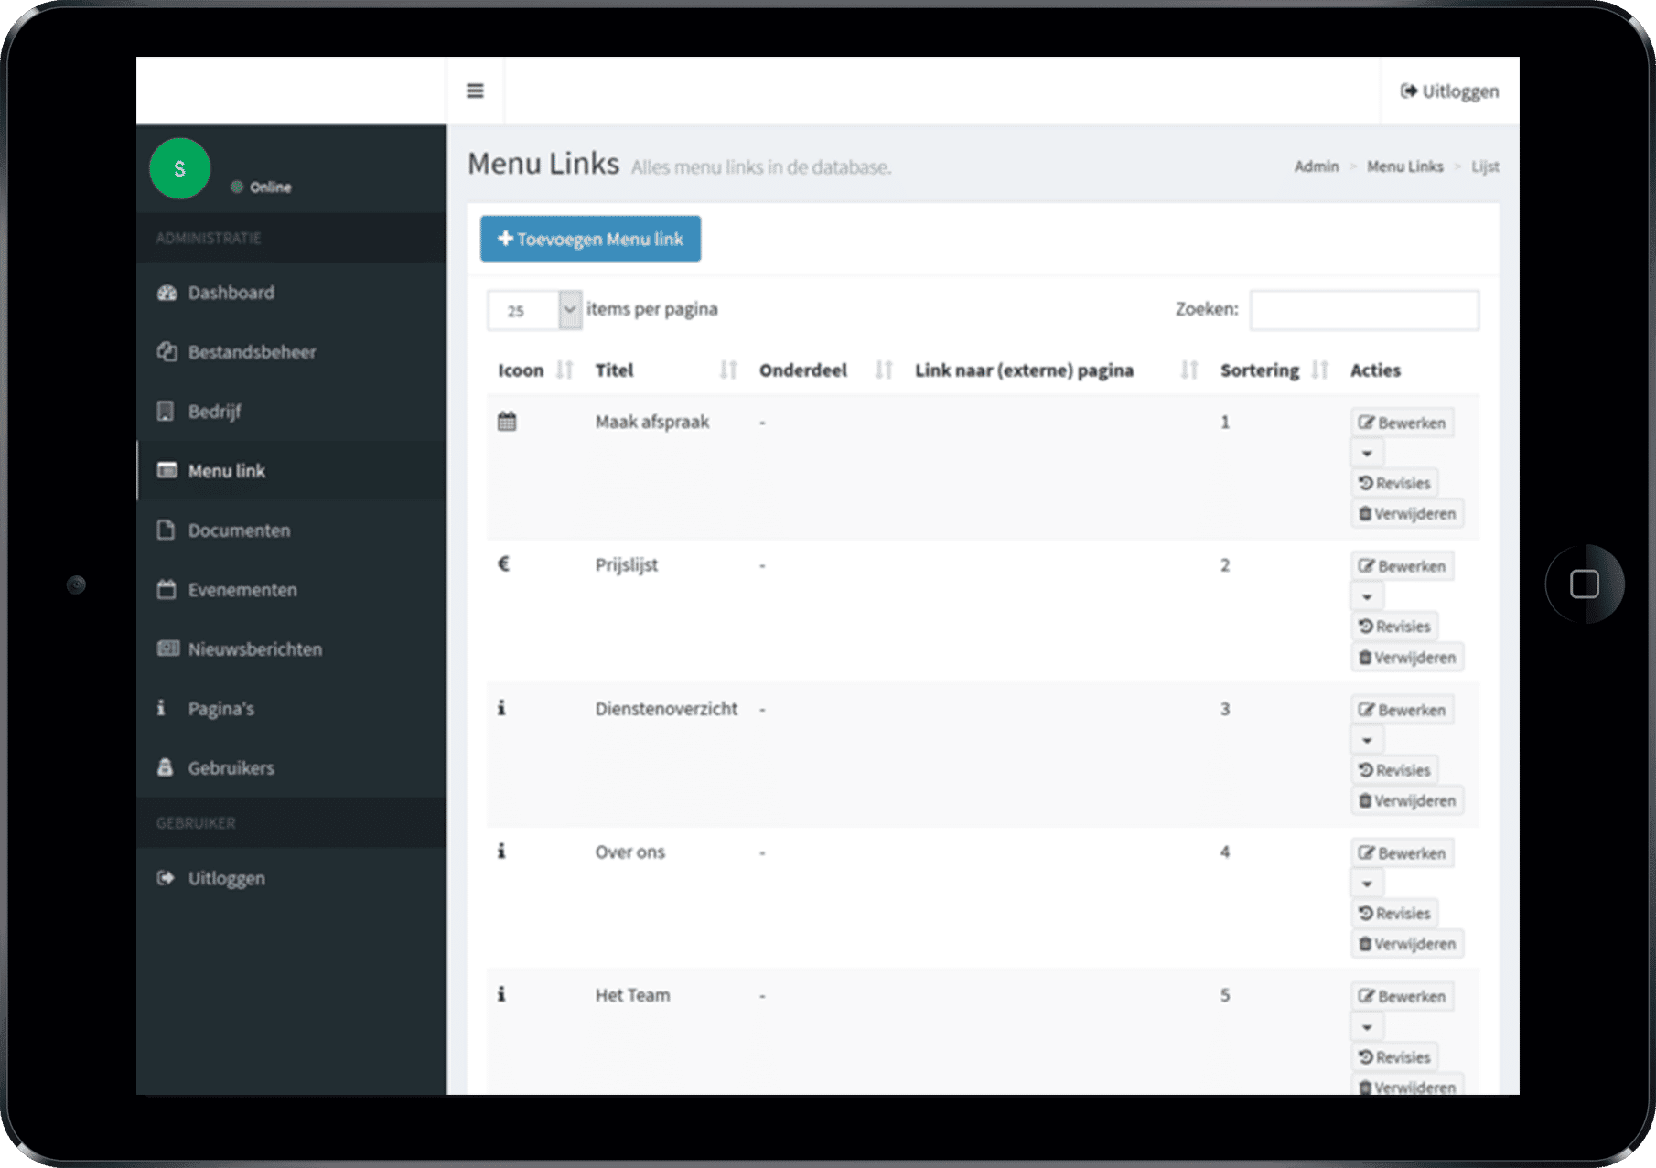The width and height of the screenshot is (1656, 1168).
Task: Sort the table by Sortering column
Action: (1274, 370)
